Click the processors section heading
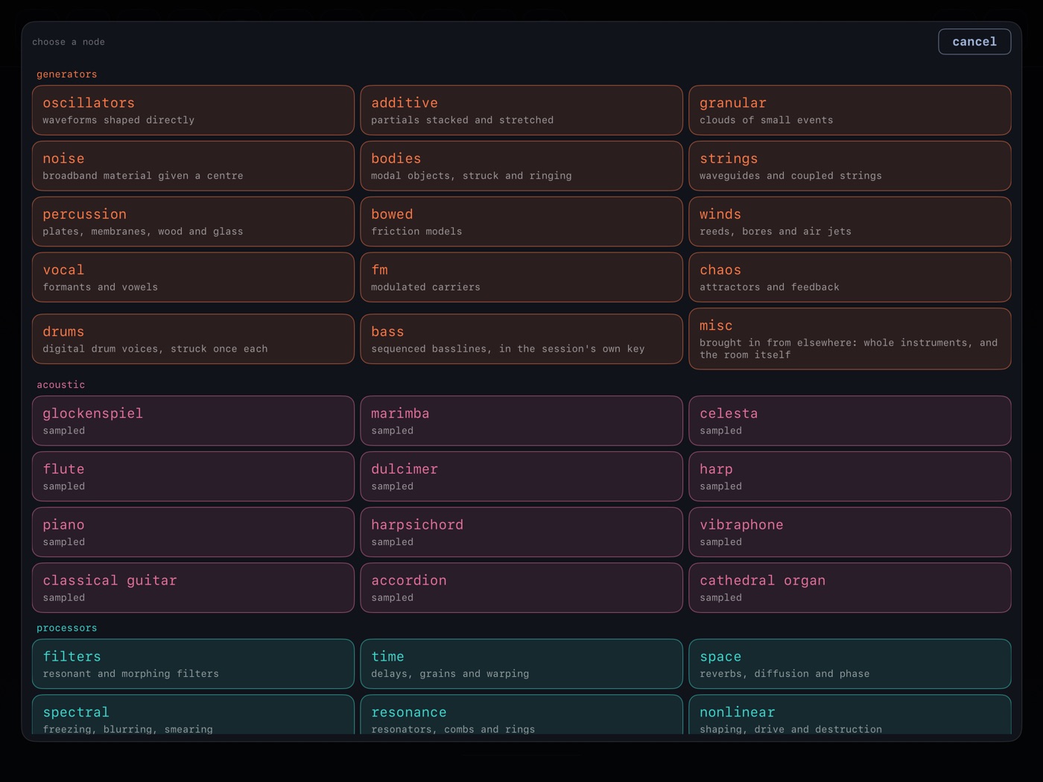This screenshot has height=782, width=1043. [67, 628]
